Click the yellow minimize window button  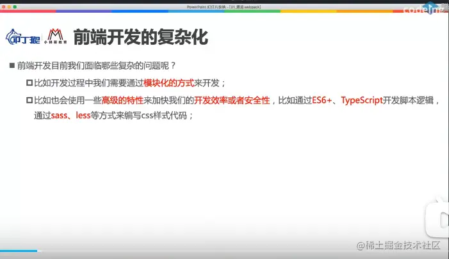9,7
